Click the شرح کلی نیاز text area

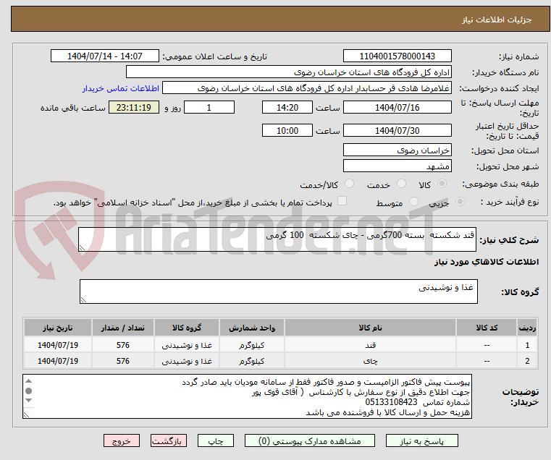point(277,239)
